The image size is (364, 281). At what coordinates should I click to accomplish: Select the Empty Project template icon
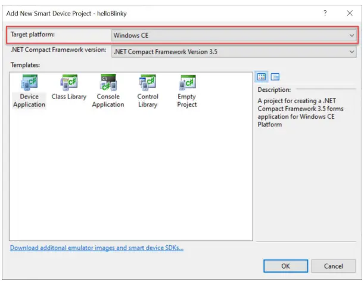click(x=187, y=82)
